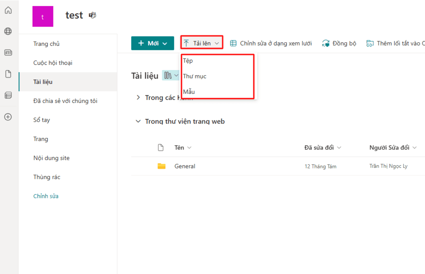This screenshot has height=274, width=425.
Task: Open the General folder
Action: 185,166
